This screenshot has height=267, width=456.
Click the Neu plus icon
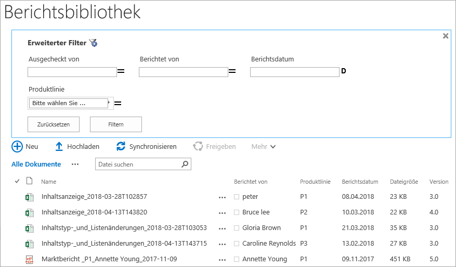coord(17,146)
